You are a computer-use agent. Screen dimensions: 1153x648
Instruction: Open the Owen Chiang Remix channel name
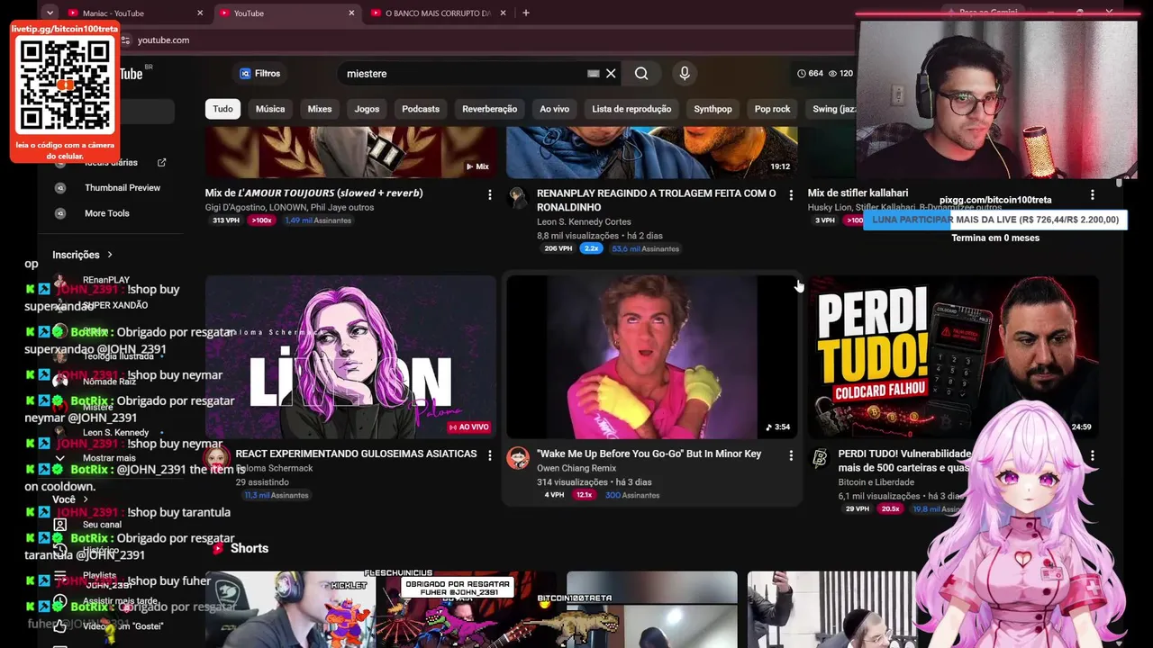pyautogui.click(x=576, y=468)
